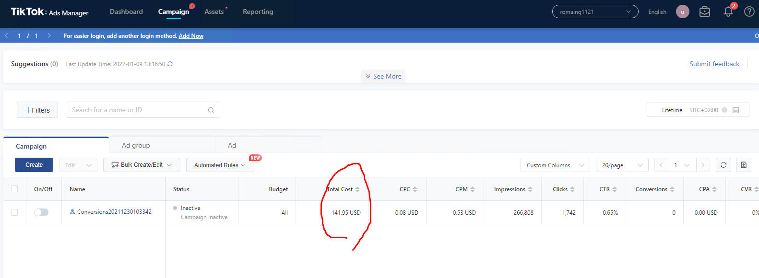Go to previous banner message
759x278 pixels.
[x=7, y=35]
